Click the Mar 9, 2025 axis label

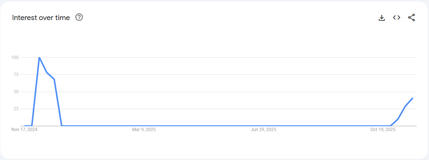[x=144, y=130]
